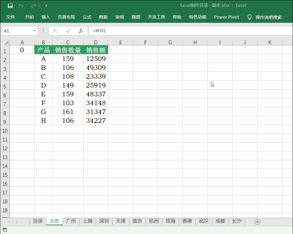Click the Undo arrow icon
This screenshot has width=293, height=234.
(x=21, y=6)
